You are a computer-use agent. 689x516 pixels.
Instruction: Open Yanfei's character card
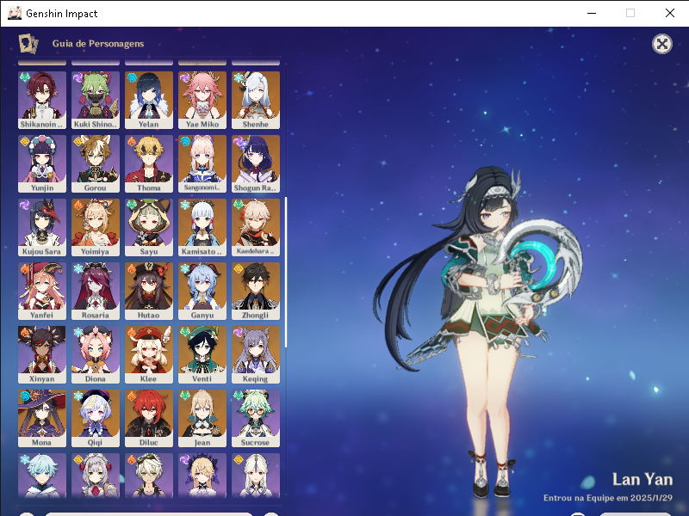[41, 291]
